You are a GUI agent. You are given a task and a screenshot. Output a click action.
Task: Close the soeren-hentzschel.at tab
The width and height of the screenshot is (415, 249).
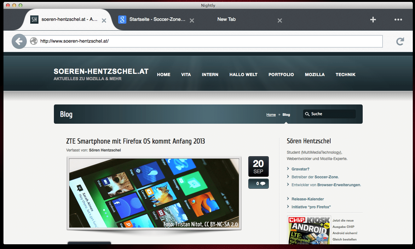point(104,21)
